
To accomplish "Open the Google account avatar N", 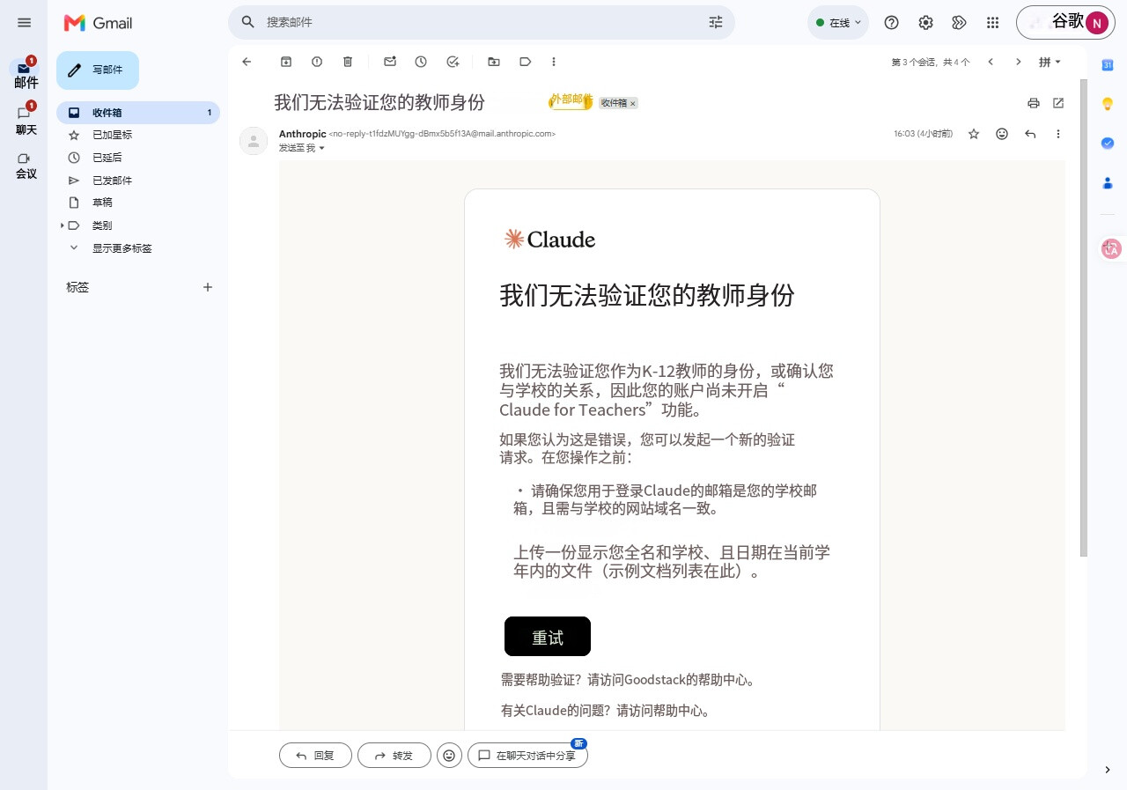I will coord(1096,23).
